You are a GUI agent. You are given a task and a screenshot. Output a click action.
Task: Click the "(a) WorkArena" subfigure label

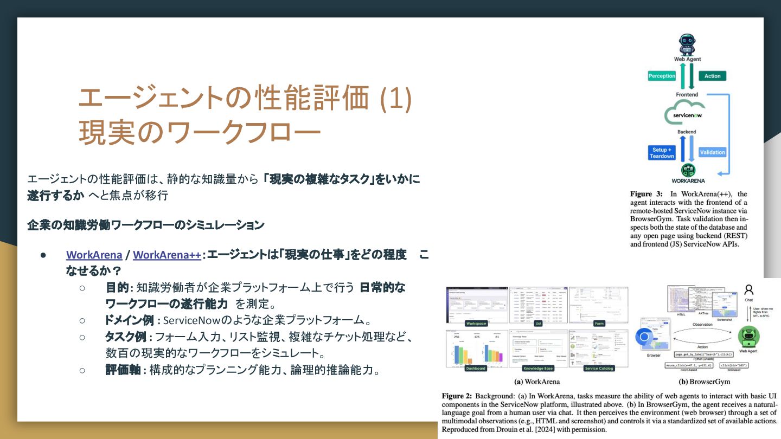pyautogui.click(x=536, y=382)
